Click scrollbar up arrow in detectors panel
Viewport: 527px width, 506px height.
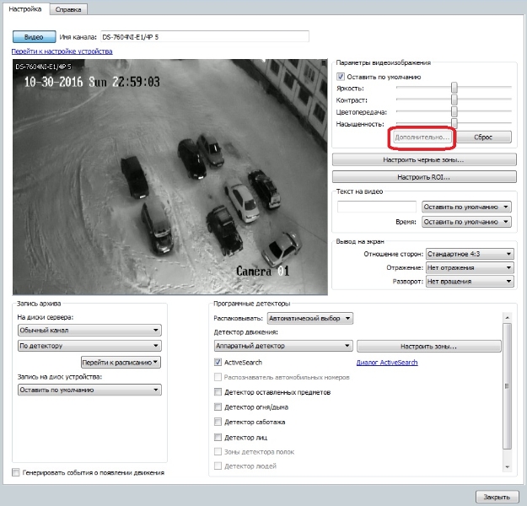(507, 317)
